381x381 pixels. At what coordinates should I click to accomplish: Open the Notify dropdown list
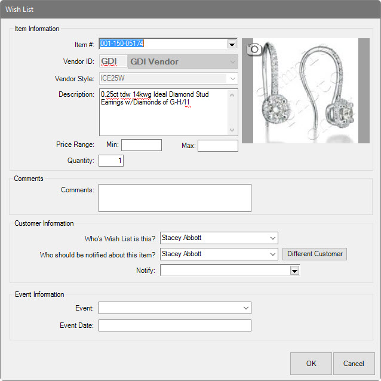tap(294, 271)
